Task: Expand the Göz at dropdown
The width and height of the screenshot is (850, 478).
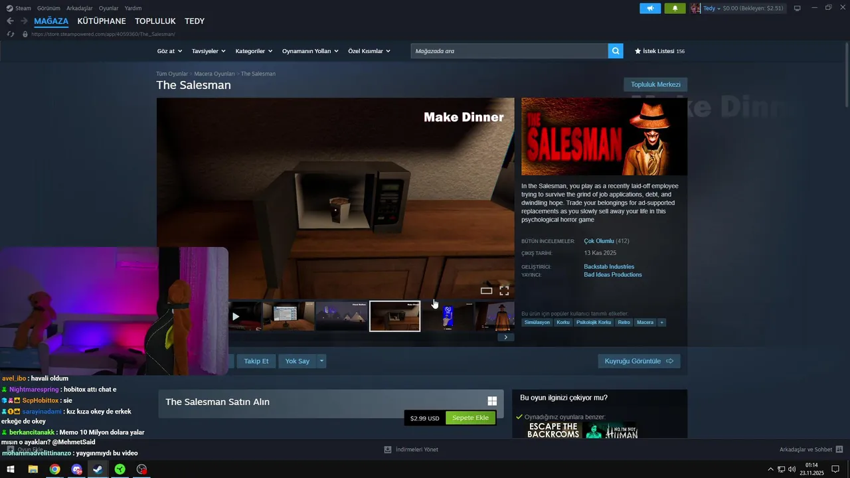Action: coord(169,51)
